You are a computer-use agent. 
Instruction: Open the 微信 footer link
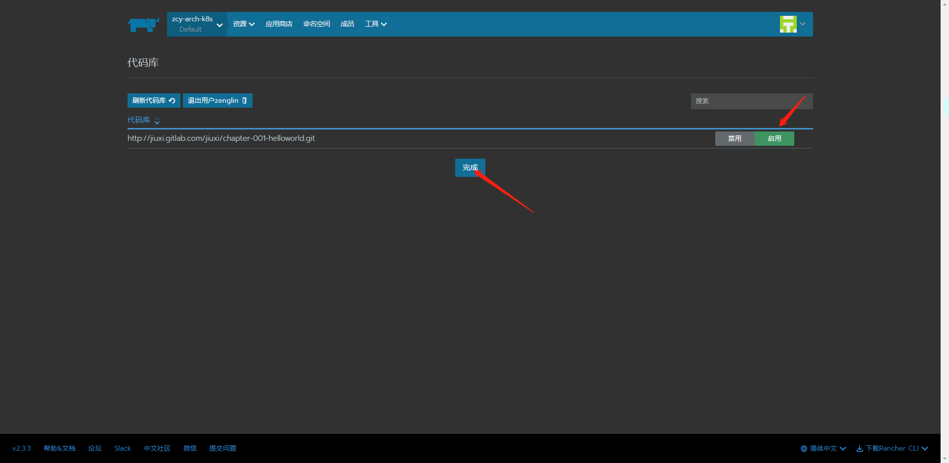190,448
